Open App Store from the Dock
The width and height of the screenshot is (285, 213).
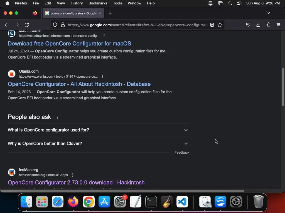[x=104, y=201]
